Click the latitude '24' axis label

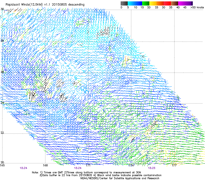coord(2,103)
